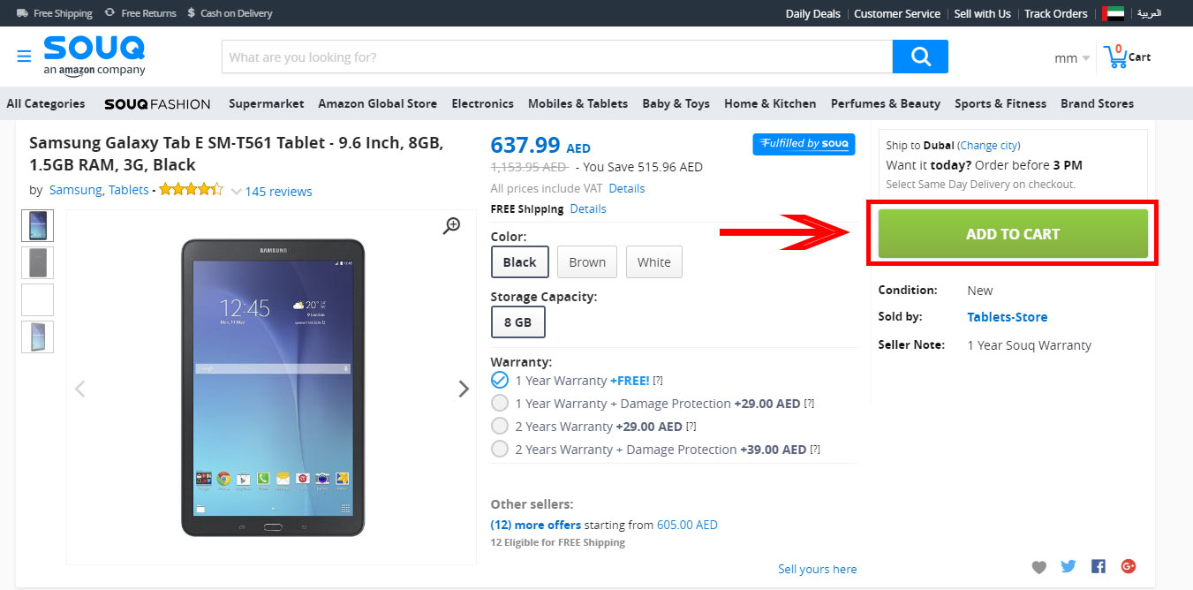The image size is (1193, 590).
Task: Add to wishlist with heart icon
Action: coord(1039,567)
